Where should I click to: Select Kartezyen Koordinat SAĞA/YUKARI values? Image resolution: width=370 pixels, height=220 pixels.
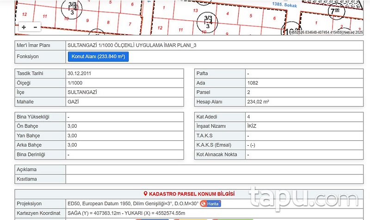pos(126,213)
